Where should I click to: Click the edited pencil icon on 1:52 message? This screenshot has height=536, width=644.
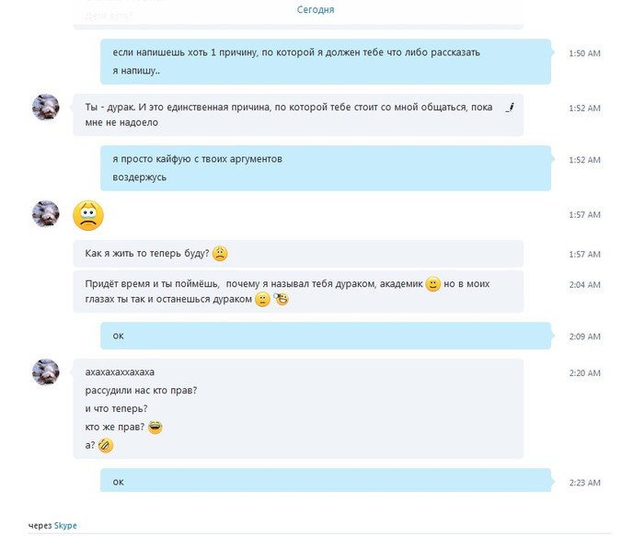510,108
